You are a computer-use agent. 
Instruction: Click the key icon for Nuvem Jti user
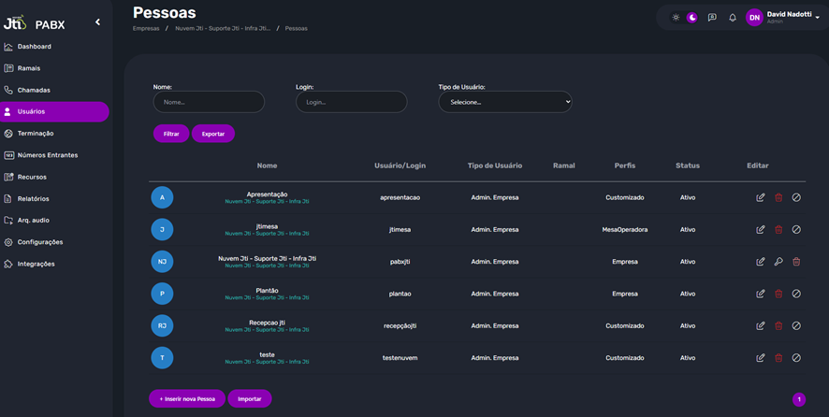pos(778,262)
